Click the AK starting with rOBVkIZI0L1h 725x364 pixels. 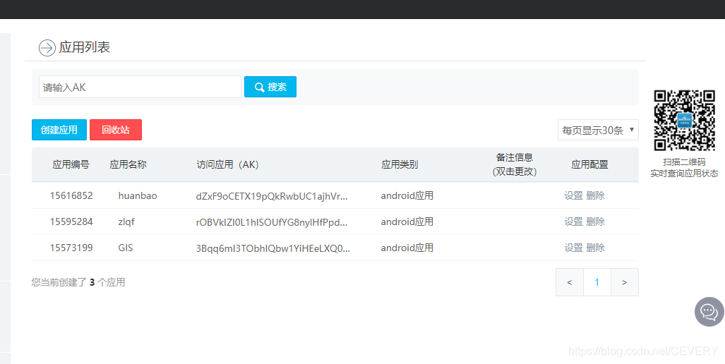coord(271,222)
